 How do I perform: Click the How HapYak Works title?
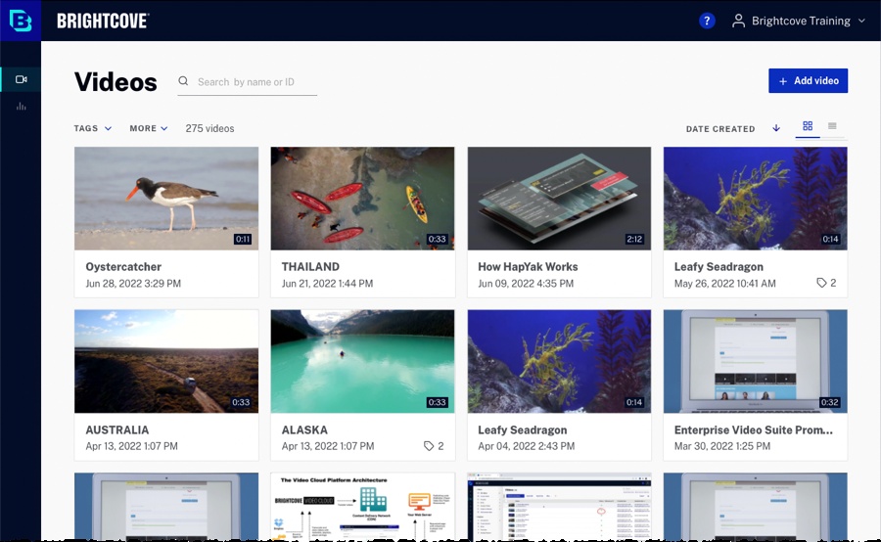[x=529, y=267]
